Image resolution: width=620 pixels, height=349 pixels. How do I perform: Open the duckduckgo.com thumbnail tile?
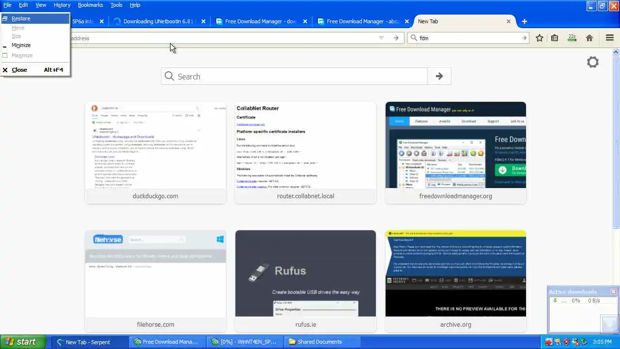[155, 153]
